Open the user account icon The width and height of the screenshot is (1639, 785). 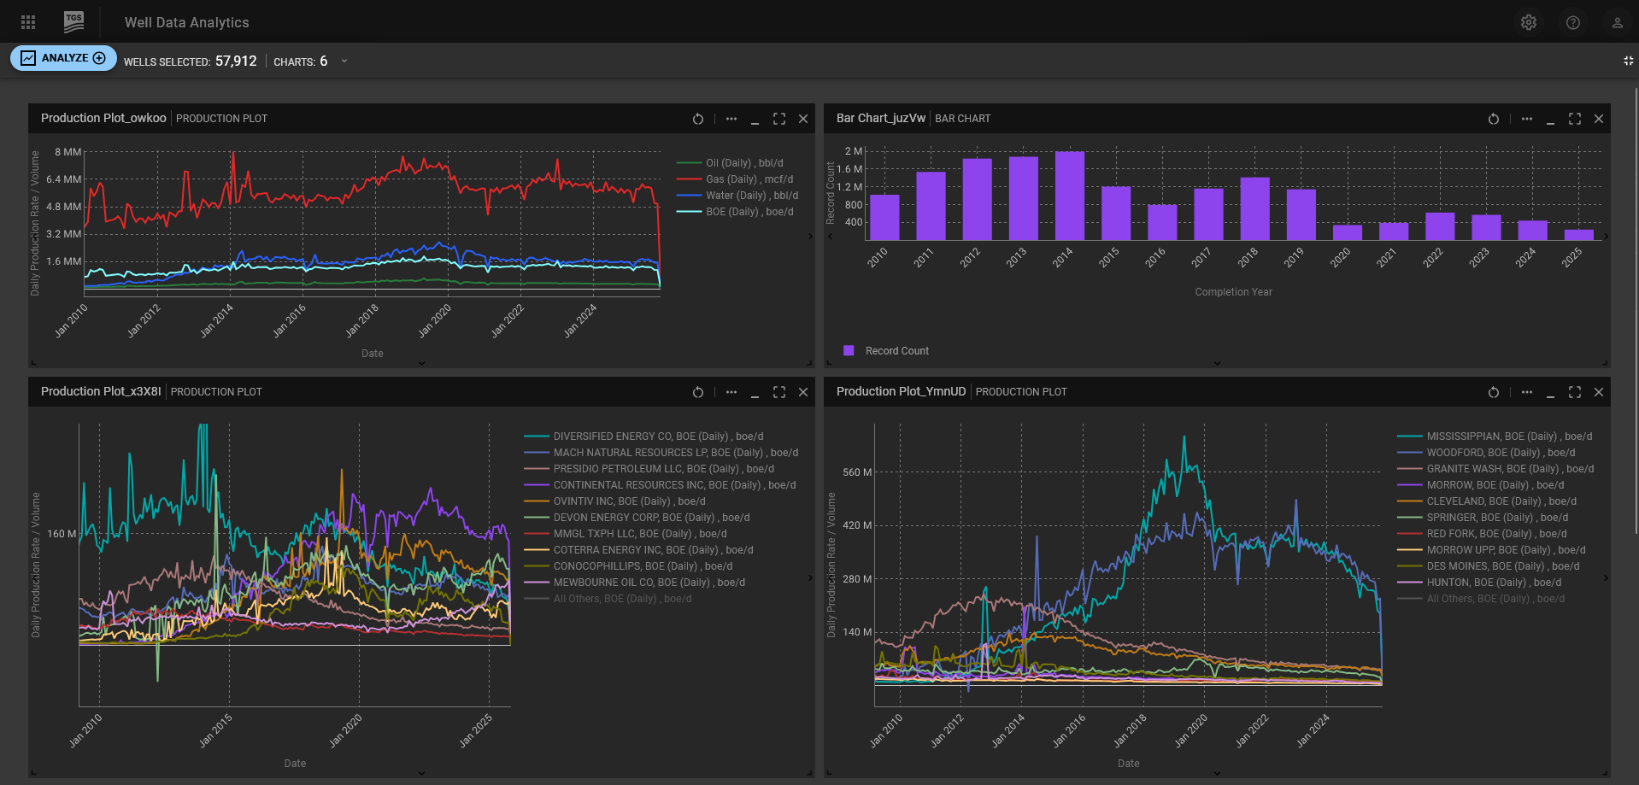pos(1618,22)
